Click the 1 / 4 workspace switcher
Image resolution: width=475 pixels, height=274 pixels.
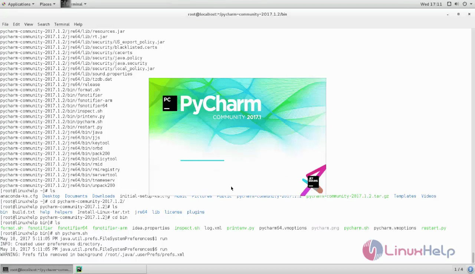459,269
